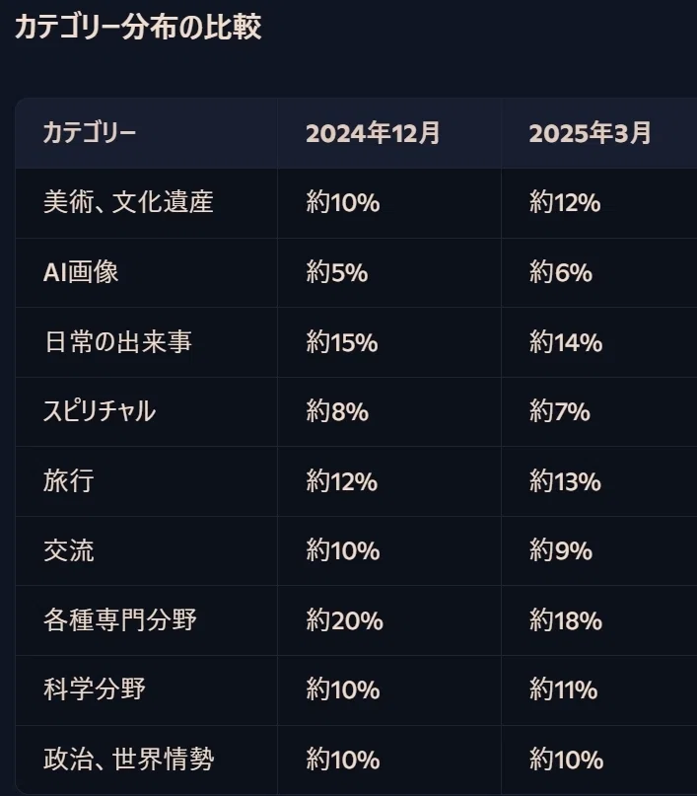Click the 約5% value for AI画像
Viewport: 697px width, 796px height.
[x=337, y=272]
